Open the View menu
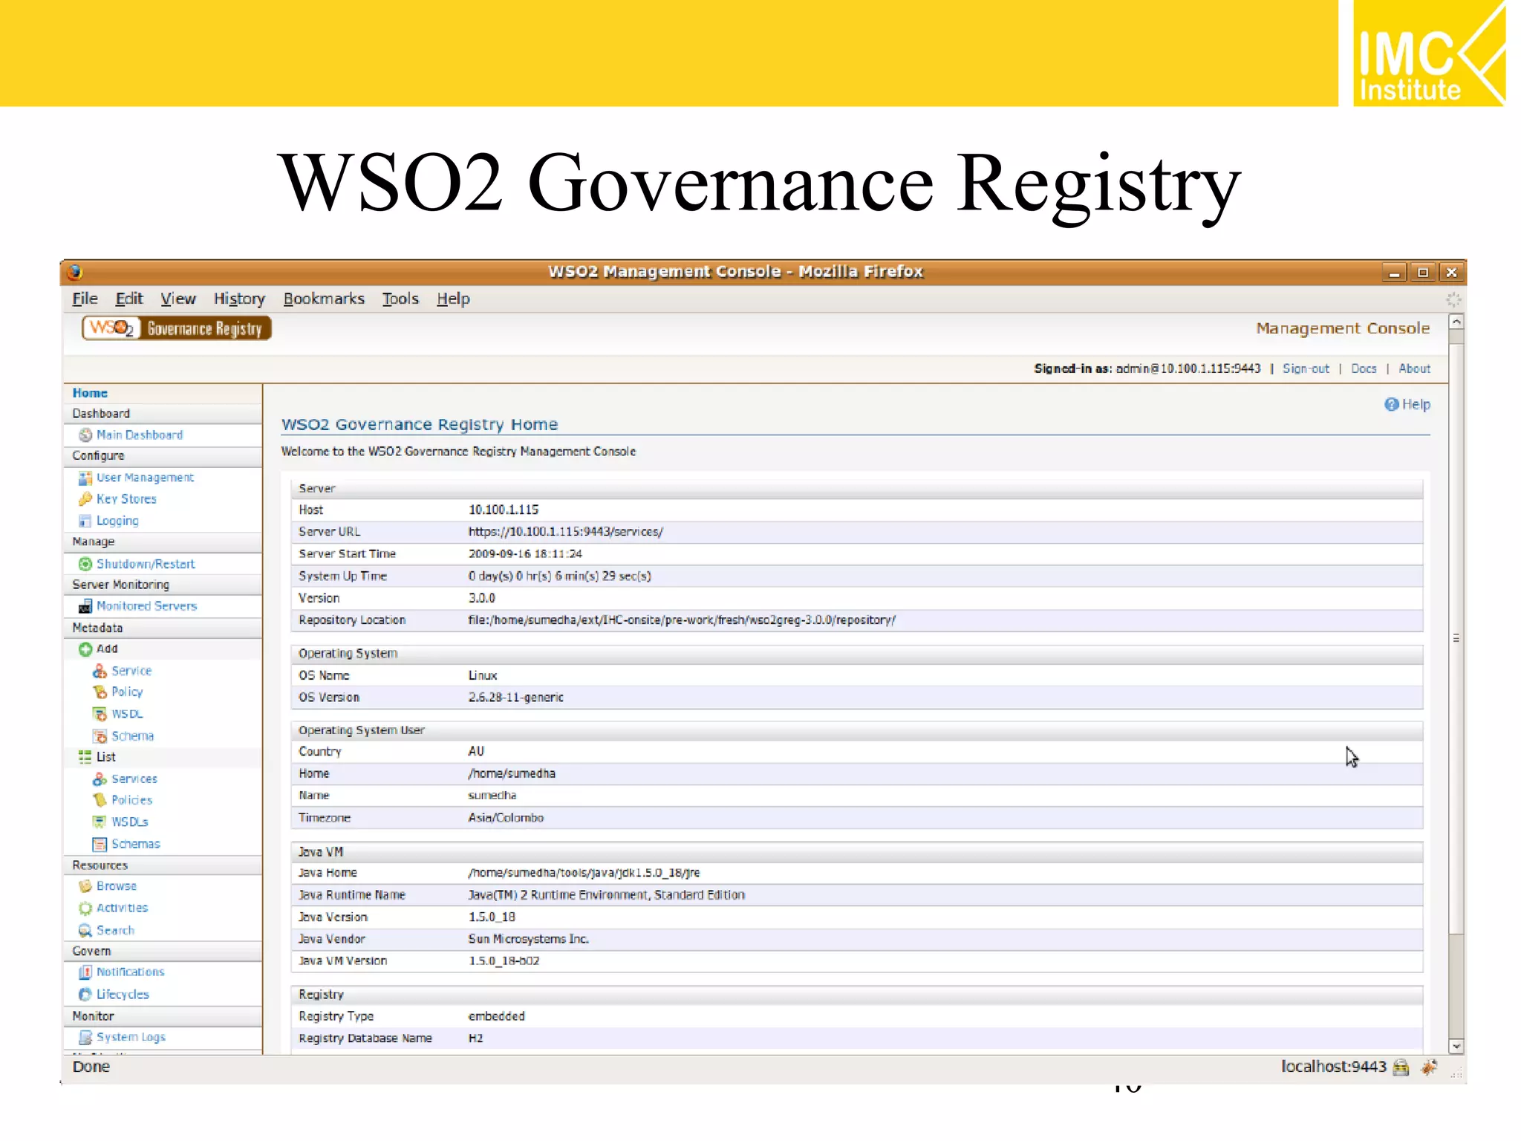Screen dimensions: 1521x1141 coord(178,299)
